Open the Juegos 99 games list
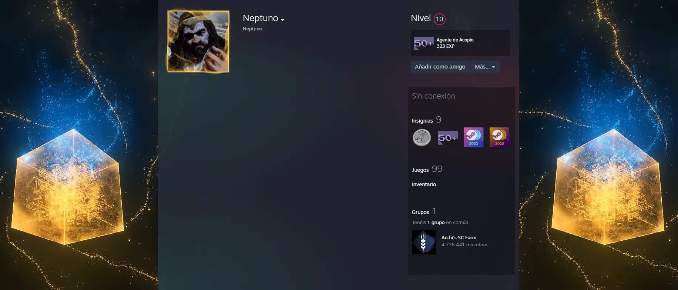The image size is (678, 290). [427, 169]
